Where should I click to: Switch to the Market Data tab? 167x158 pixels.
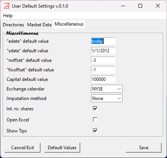39,25
